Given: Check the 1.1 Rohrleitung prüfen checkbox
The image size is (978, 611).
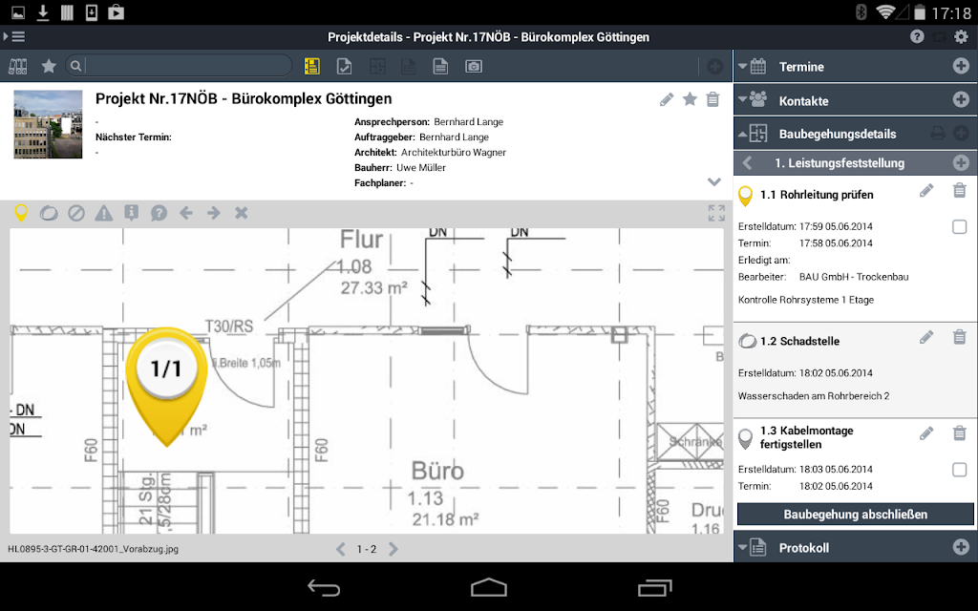Looking at the screenshot, I should click(959, 227).
